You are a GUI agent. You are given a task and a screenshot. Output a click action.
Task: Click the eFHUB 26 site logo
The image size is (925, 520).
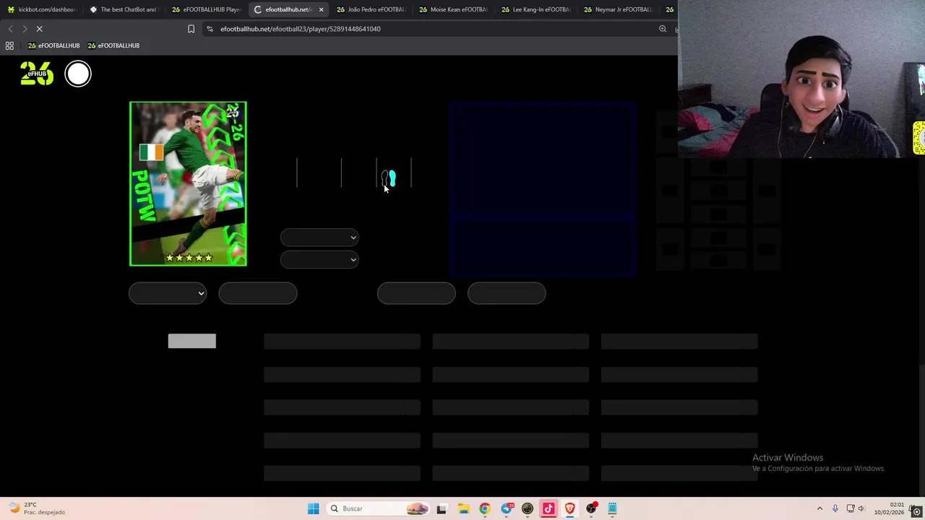point(36,74)
